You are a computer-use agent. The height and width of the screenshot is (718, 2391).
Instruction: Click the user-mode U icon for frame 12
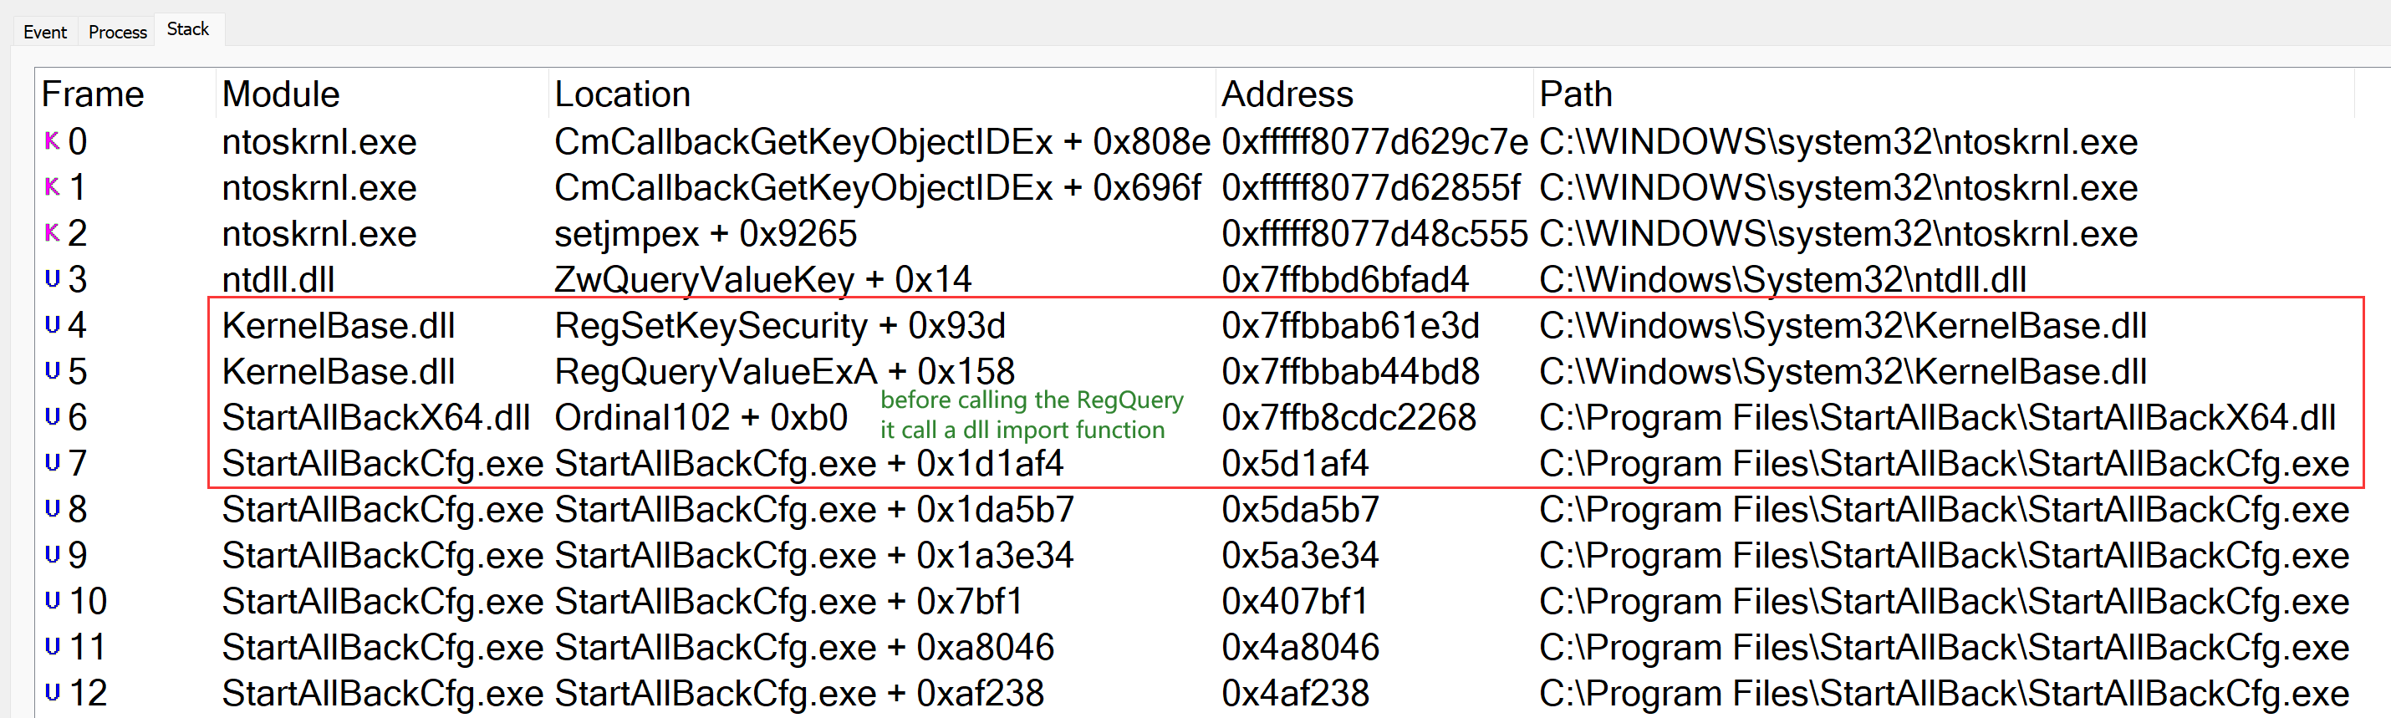52,692
